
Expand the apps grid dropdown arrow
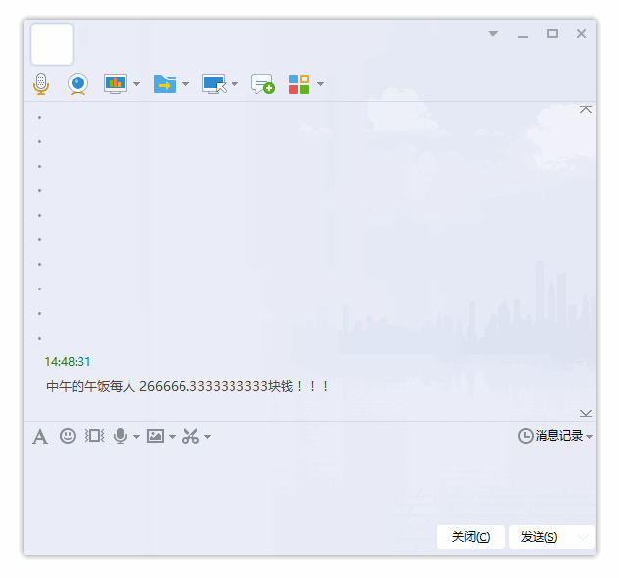(x=320, y=84)
